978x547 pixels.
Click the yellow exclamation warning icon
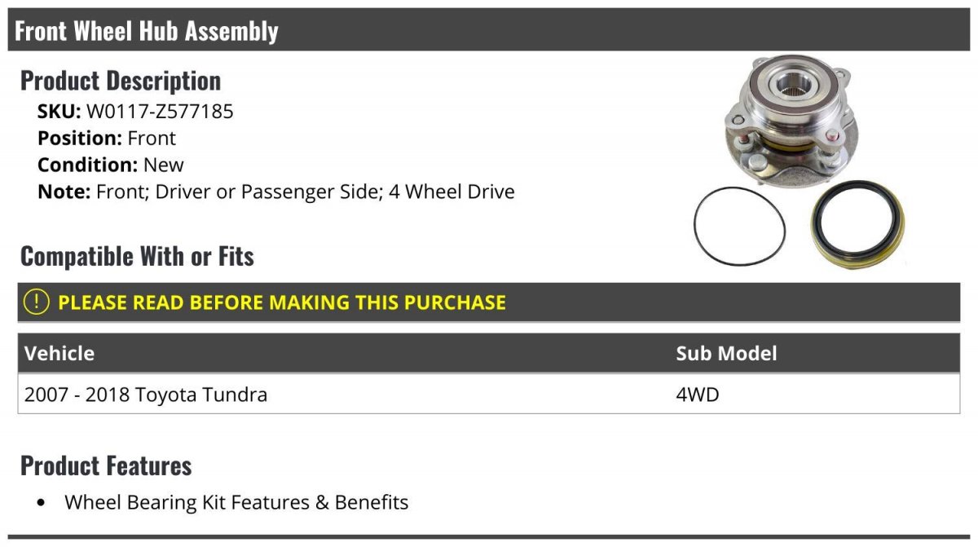click(36, 302)
